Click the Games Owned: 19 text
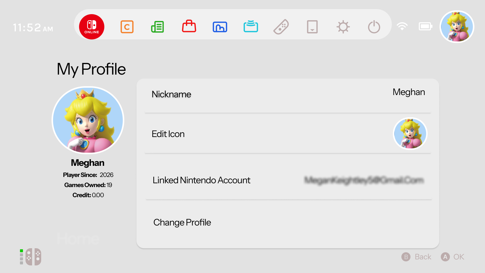 (88, 185)
